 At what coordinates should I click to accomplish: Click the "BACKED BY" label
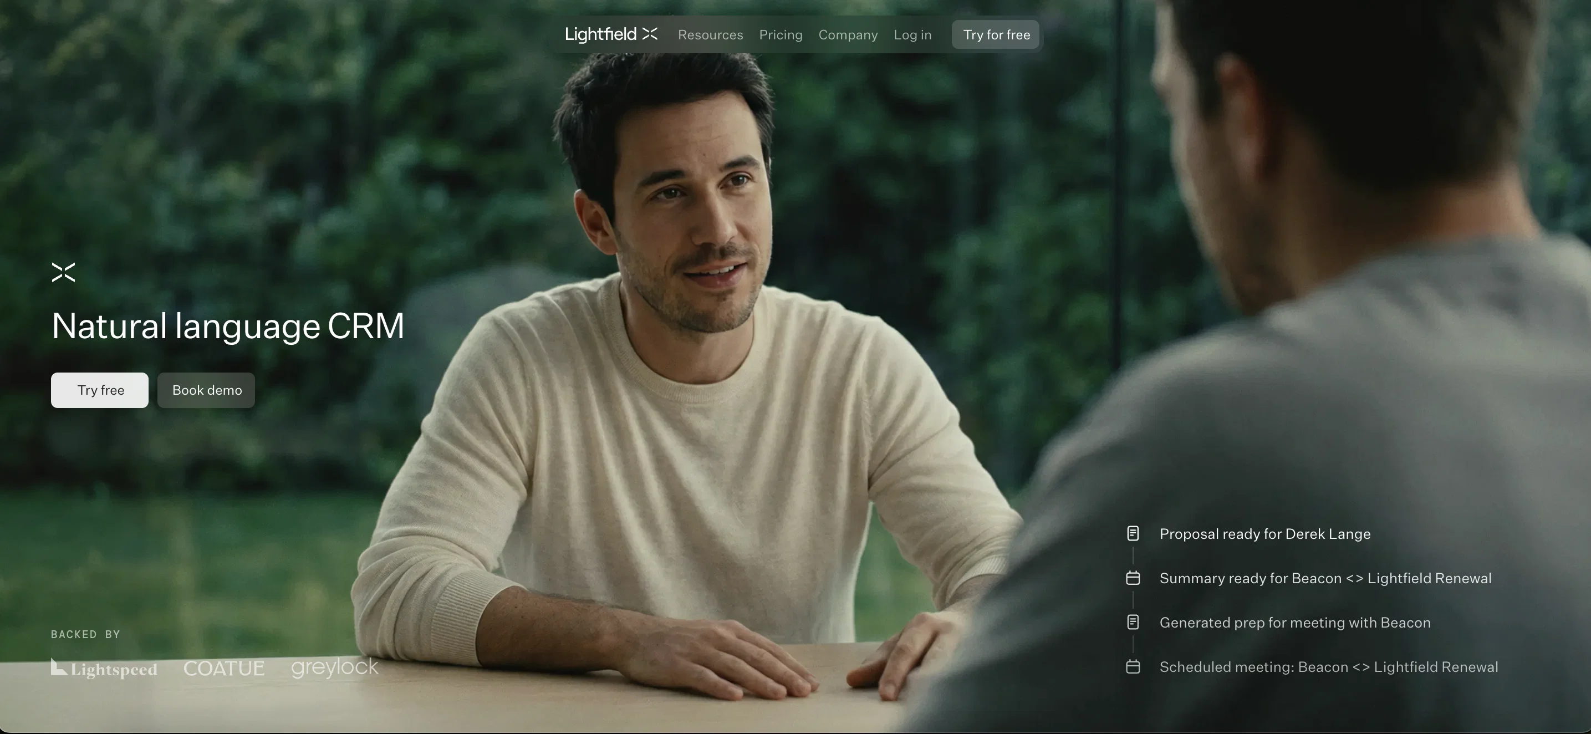pos(85,635)
